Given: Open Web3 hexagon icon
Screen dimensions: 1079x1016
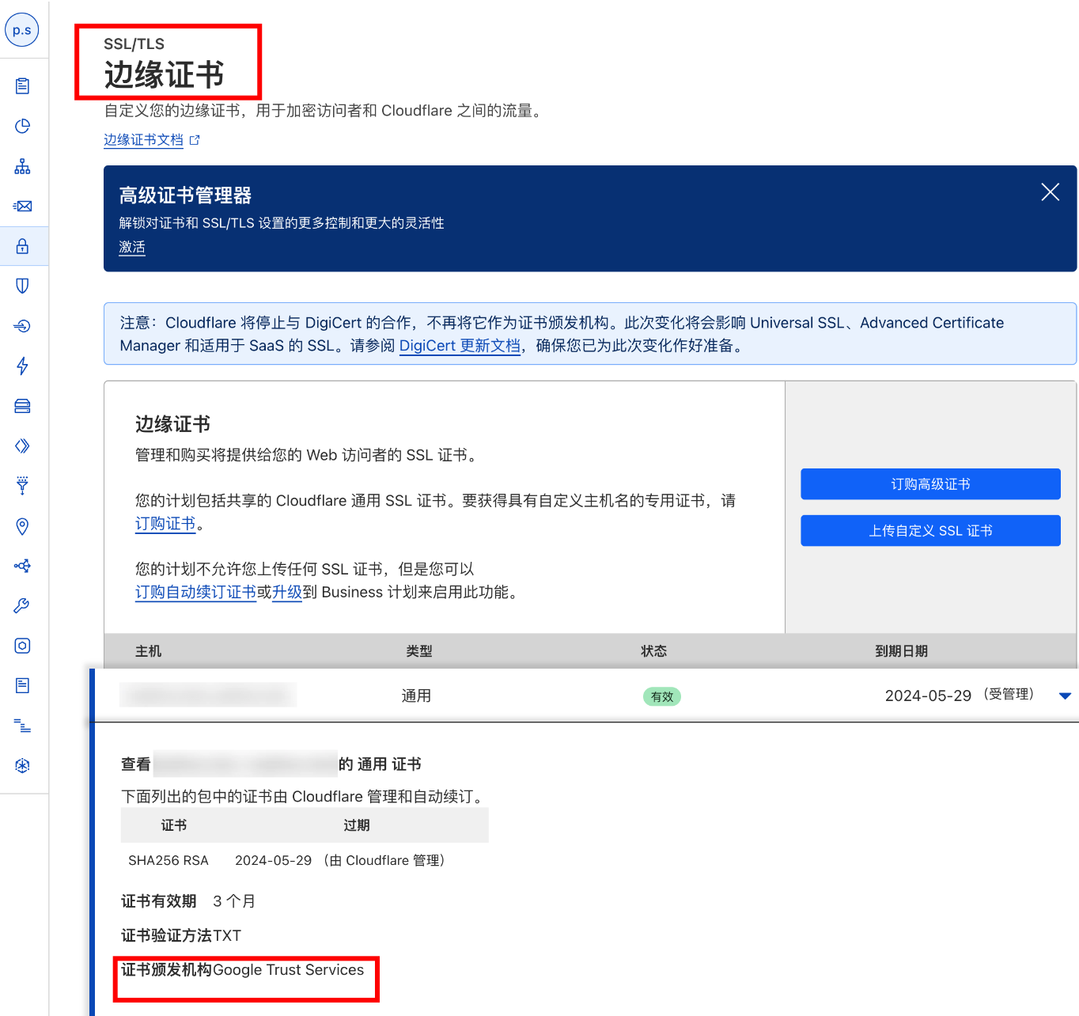Looking at the screenshot, I should coord(22,765).
